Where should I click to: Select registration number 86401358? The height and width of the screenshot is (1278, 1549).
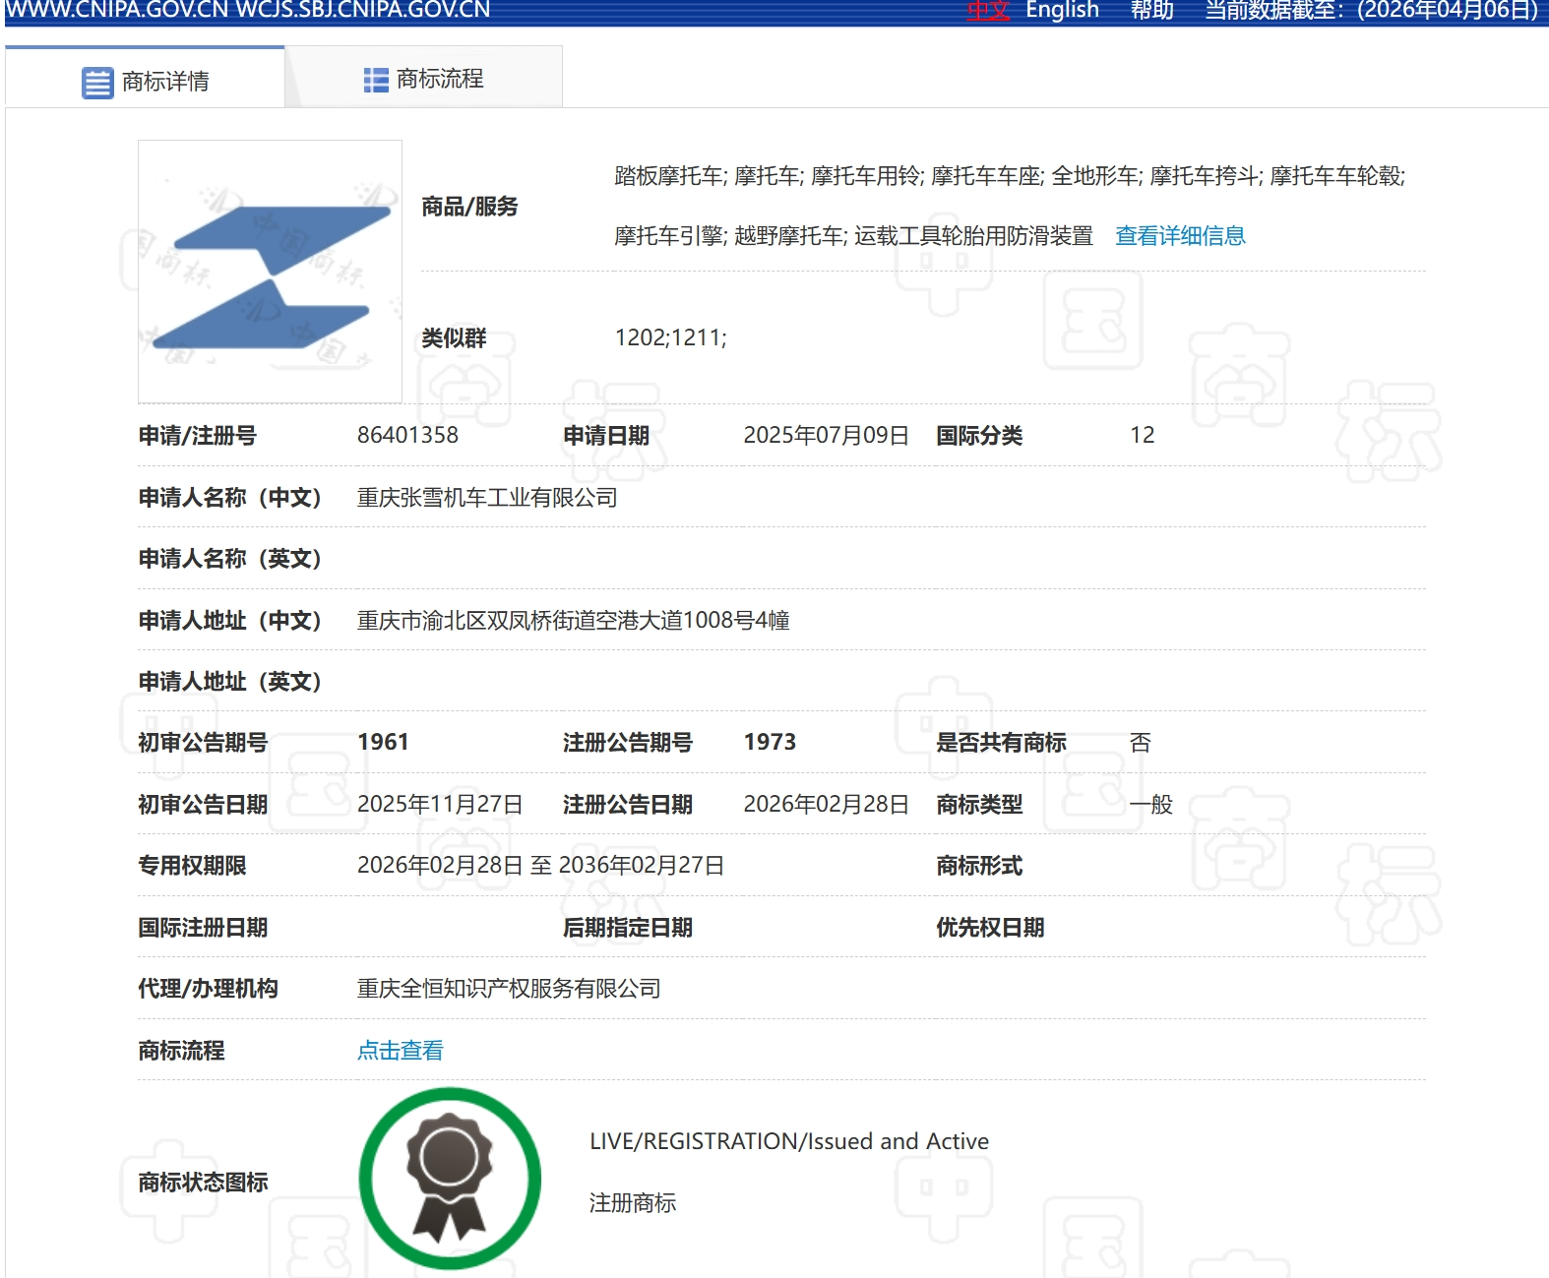coord(407,435)
